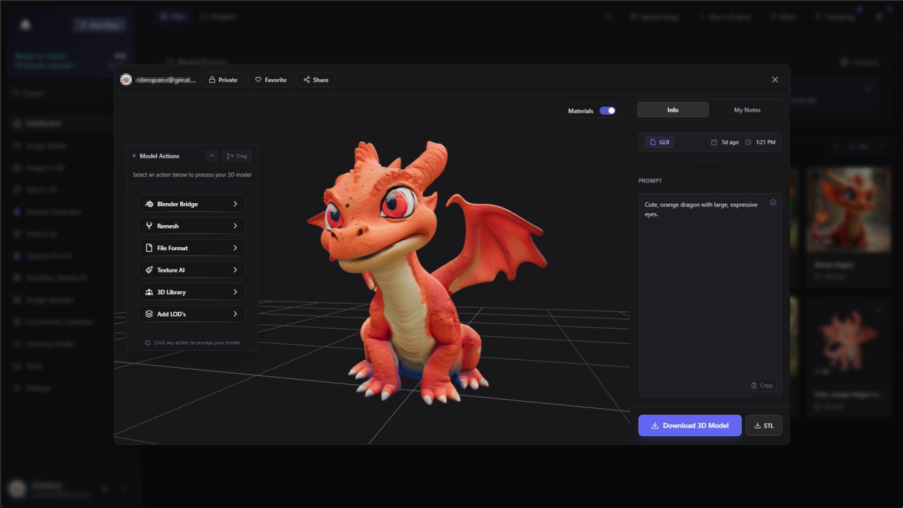Expand the 3D Library chevron arrow
This screenshot has height=508, width=903.
235,292
